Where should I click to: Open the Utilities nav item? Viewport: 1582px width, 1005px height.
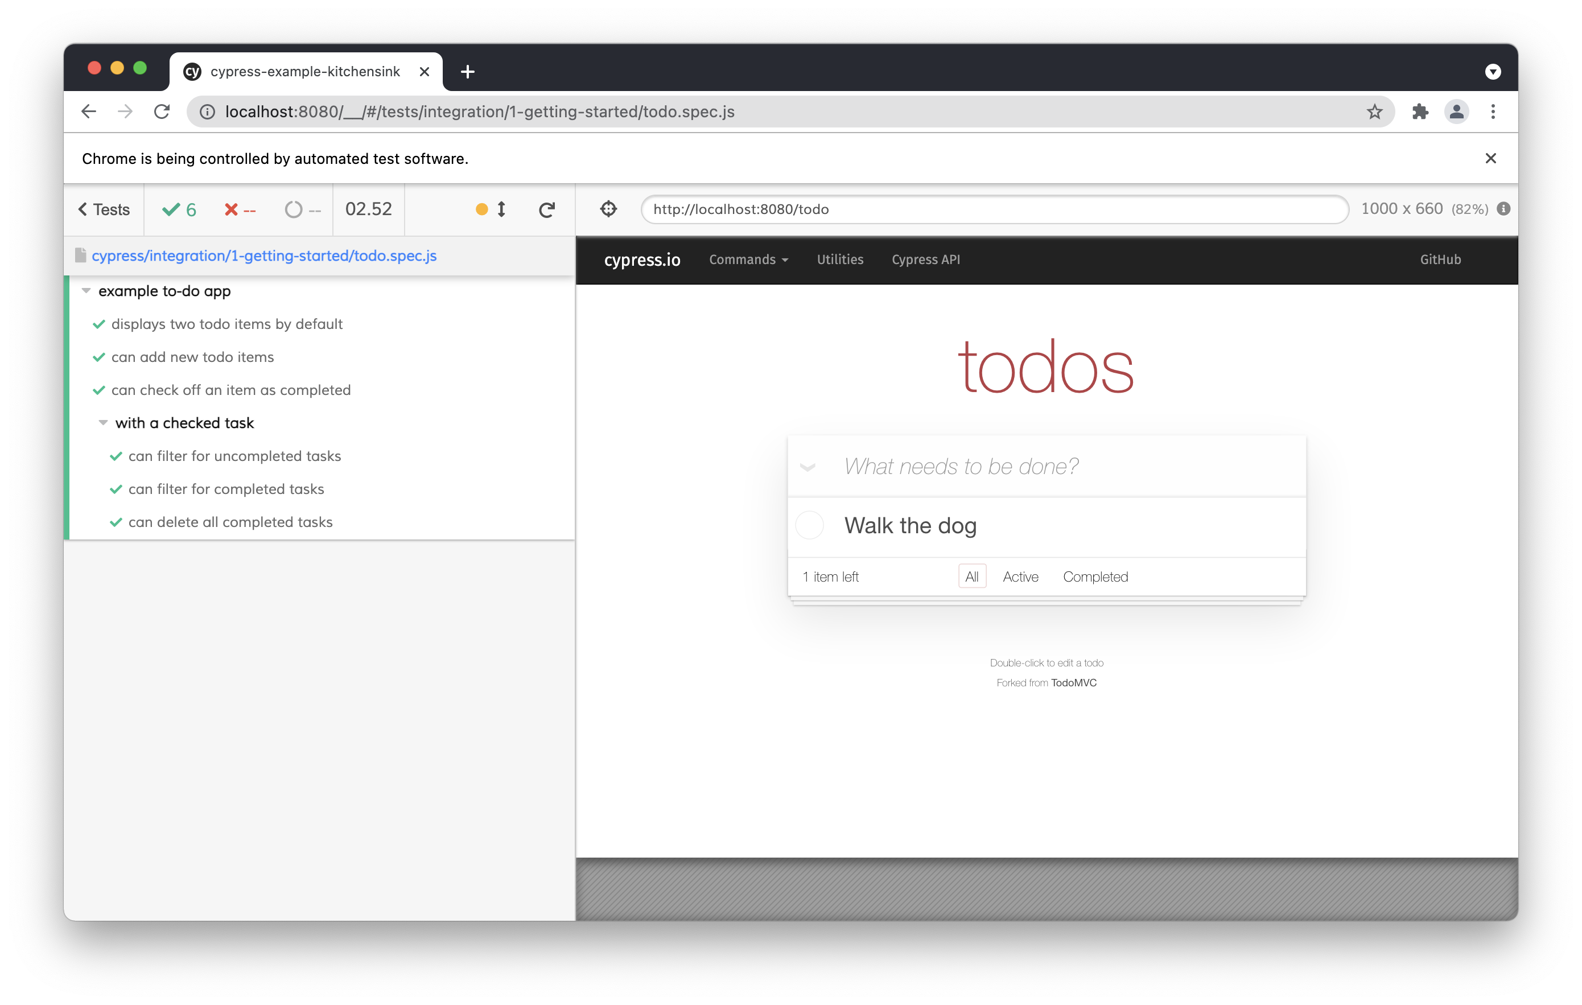[839, 260]
